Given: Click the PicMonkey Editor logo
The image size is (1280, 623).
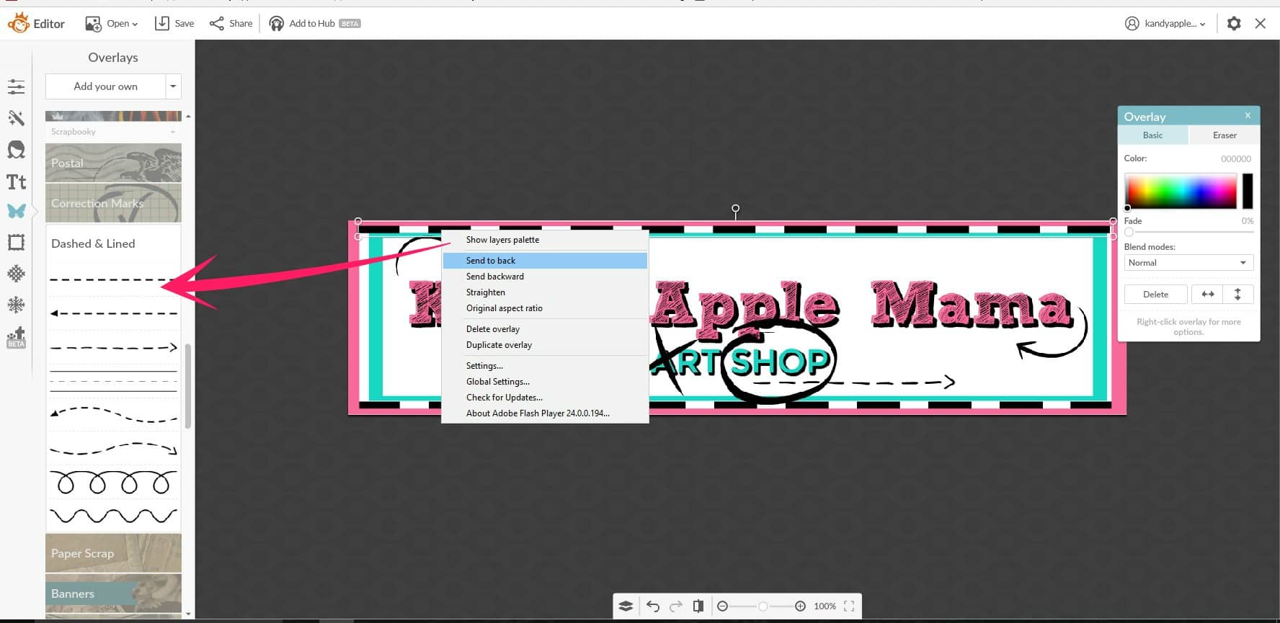Looking at the screenshot, I should click(36, 23).
